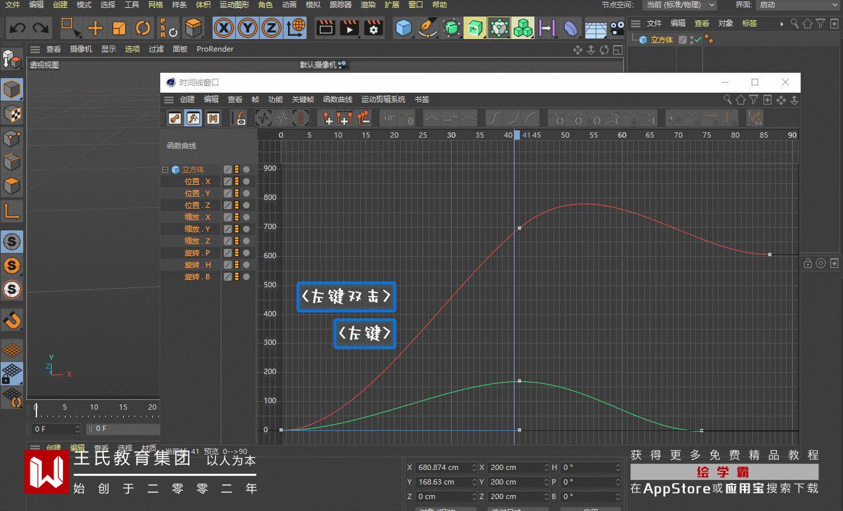
Task: Open 函数曲线 menu in timeline window
Action: [338, 99]
